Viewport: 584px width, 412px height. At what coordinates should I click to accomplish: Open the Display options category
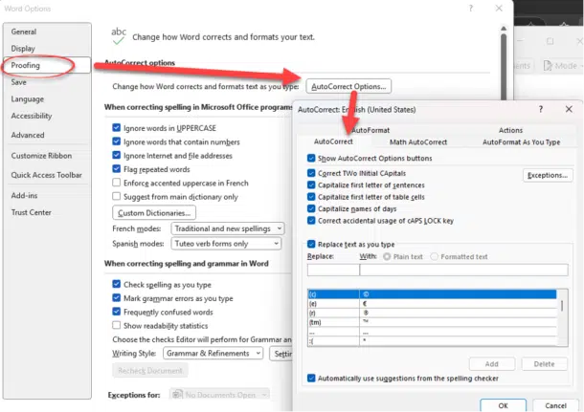click(23, 49)
